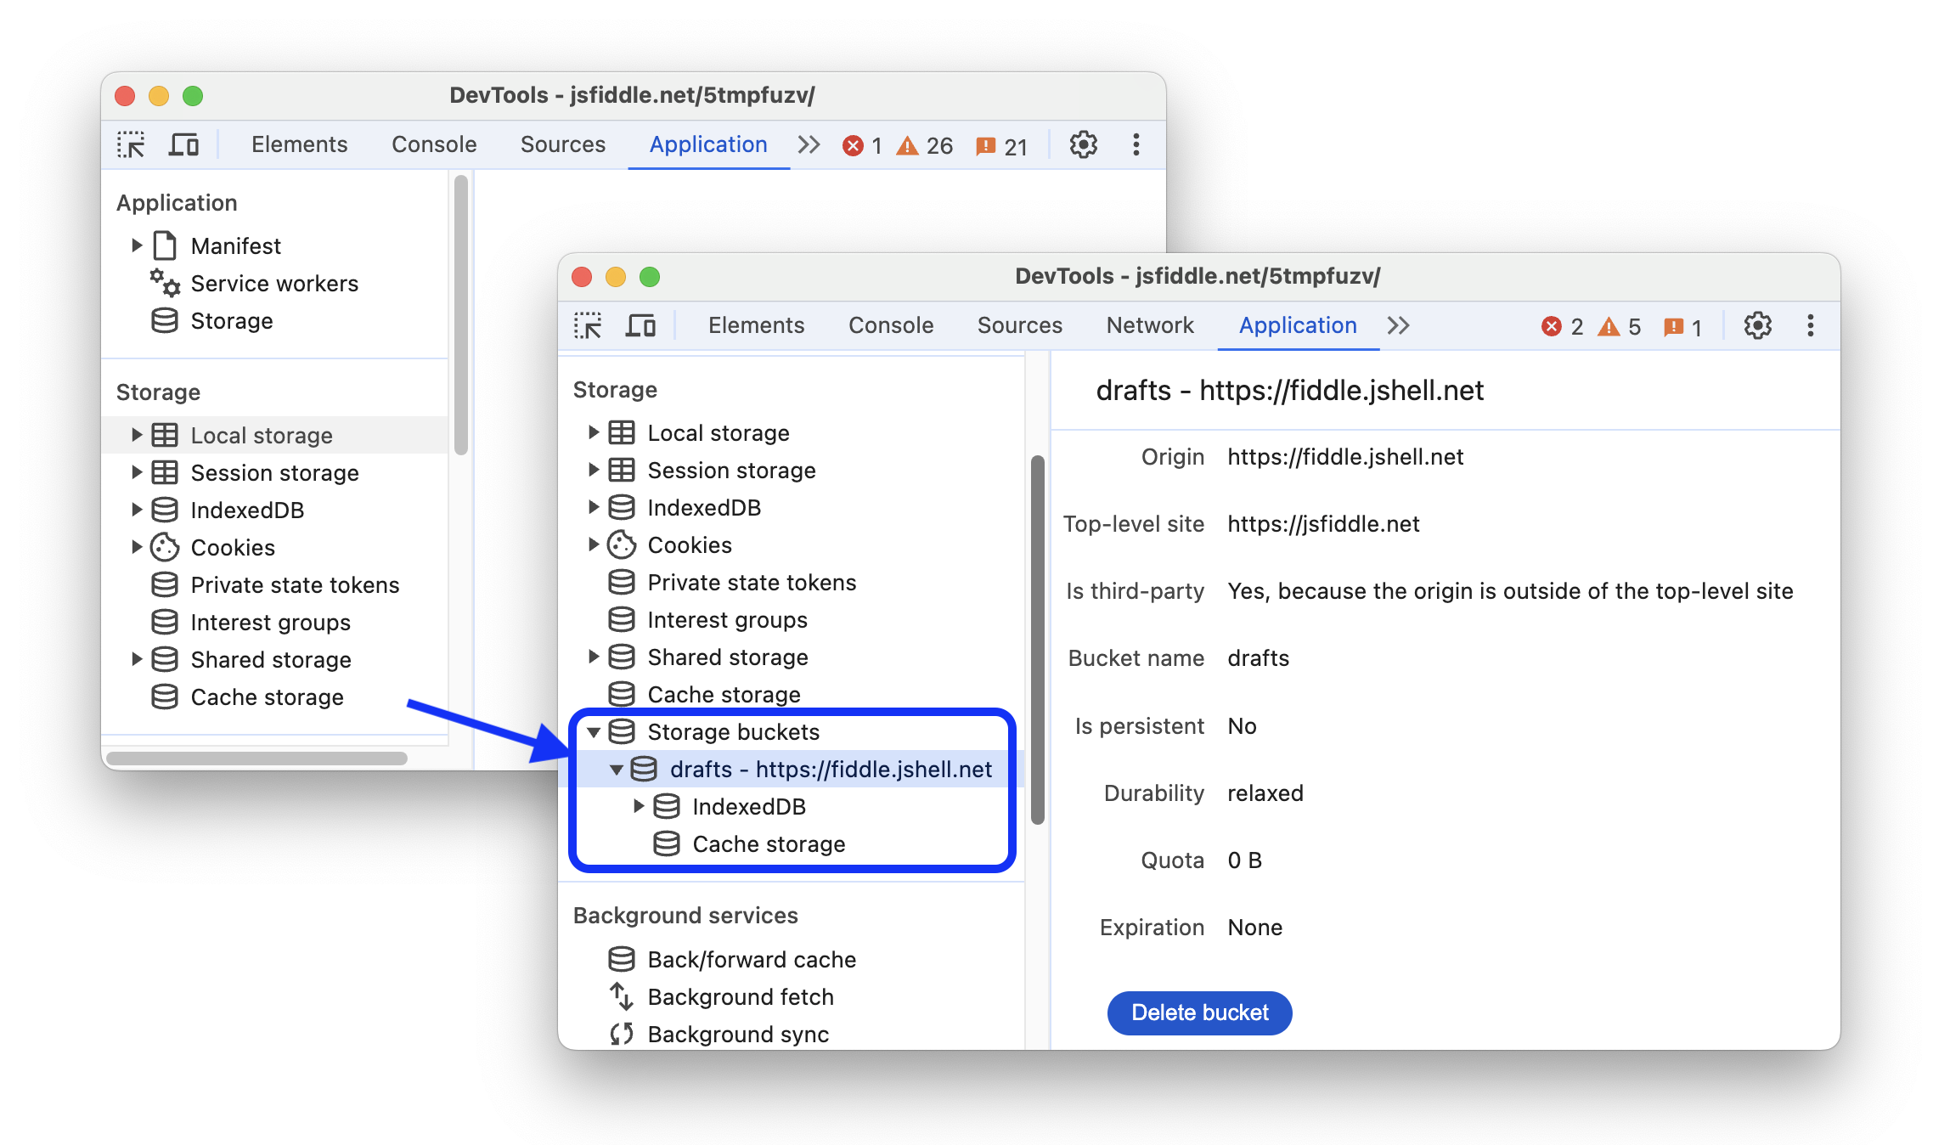The height and width of the screenshot is (1145, 1933).
Task: Select drafts - https://fiddle.jshell.net bucket
Action: [828, 769]
